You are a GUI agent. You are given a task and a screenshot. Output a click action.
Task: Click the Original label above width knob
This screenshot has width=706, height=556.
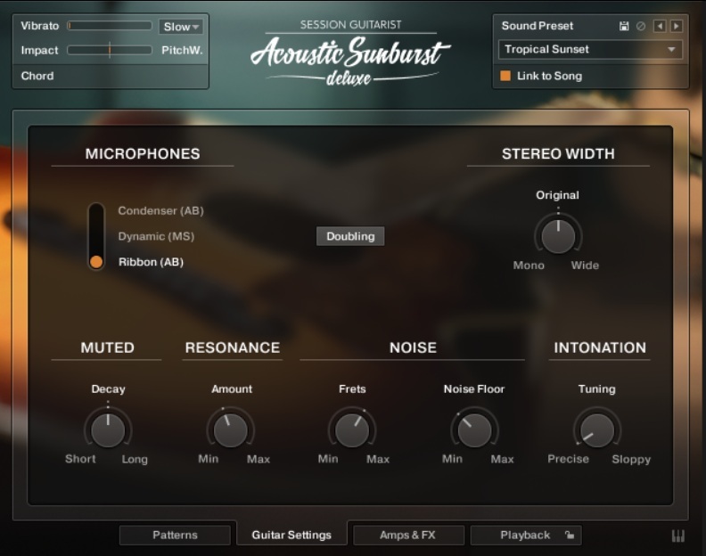(557, 195)
